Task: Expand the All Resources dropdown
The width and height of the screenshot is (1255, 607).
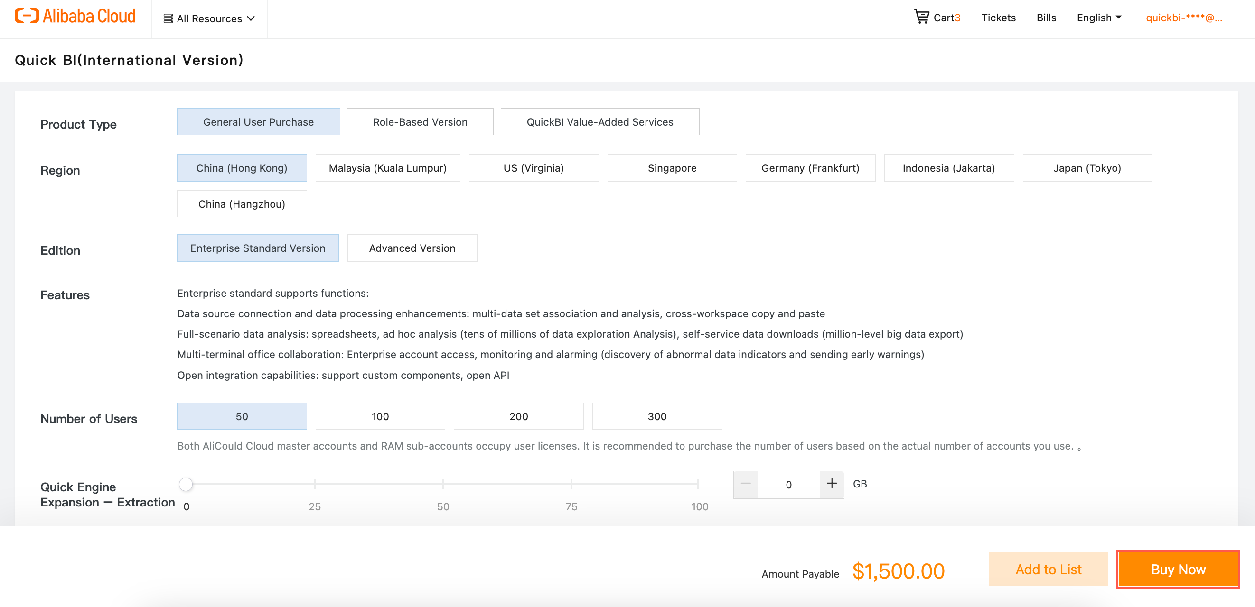Action: (x=209, y=18)
